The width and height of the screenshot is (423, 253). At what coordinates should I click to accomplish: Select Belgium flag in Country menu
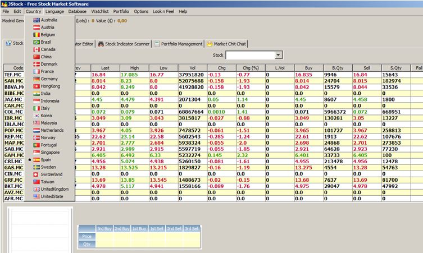tap(37, 35)
